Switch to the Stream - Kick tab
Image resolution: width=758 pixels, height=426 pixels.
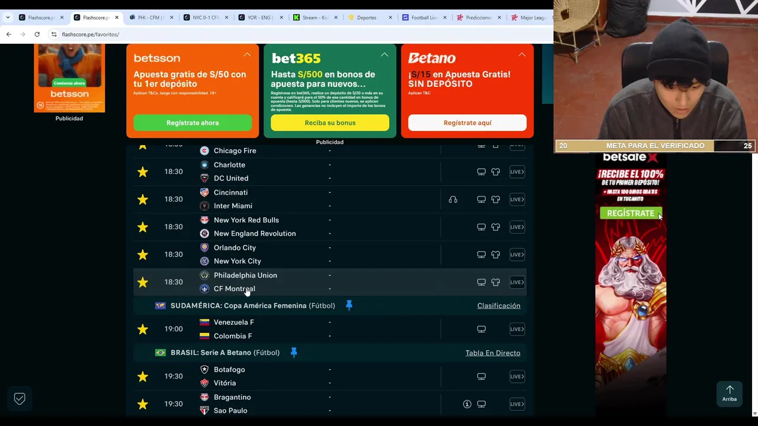point(314,18)
